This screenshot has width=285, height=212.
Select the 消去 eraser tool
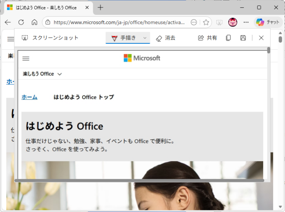click(x=166, y=38)
